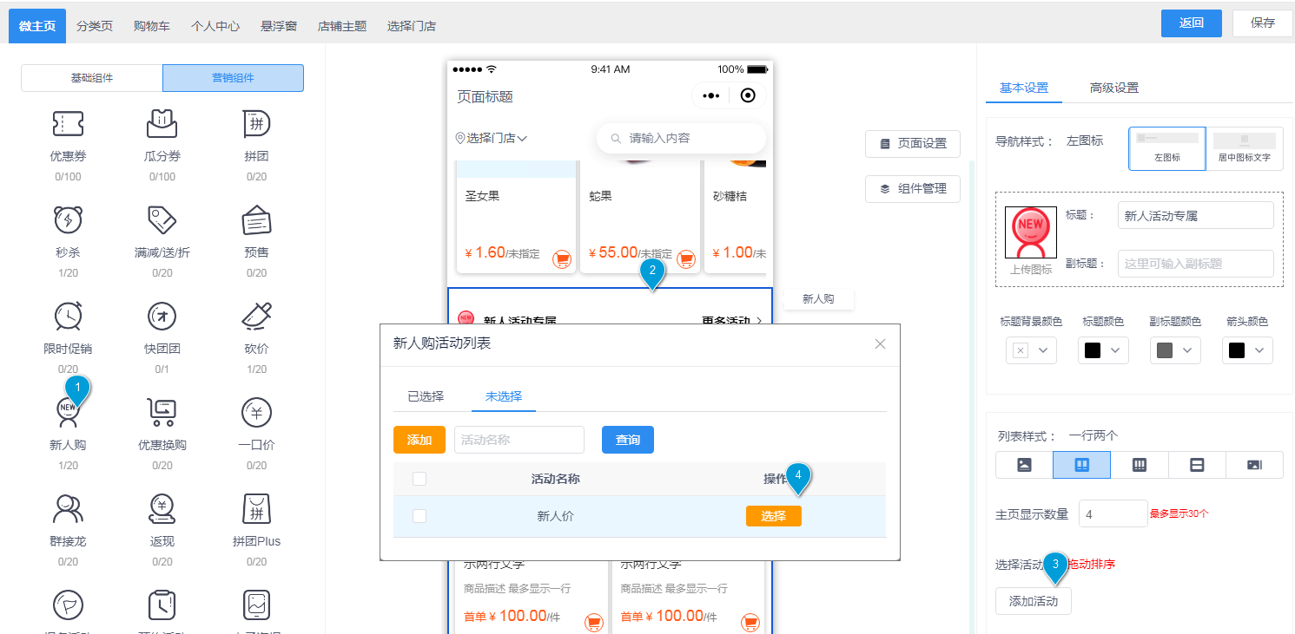Add the 优惠换购 cart component
The image size is (1295, 634).
point(162,413)
